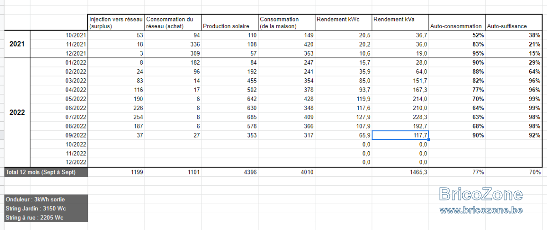This screenshot has width=547, height=230.
Task: Select the merged '2022' year cell
Action: tap(17, 112)
